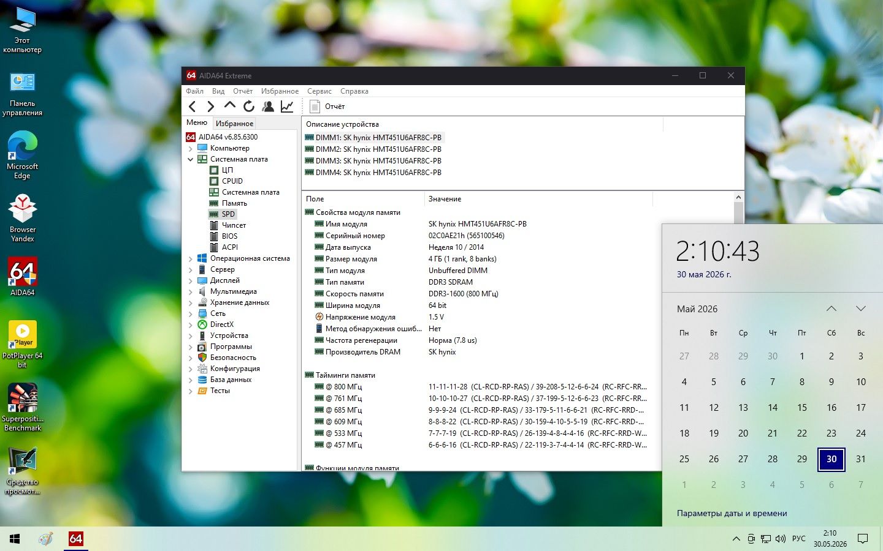Image resolution: width=883 pixels, height=551 pixels.
Task: Refresh the AIDA64 page
Action: [x=248, y=107]
